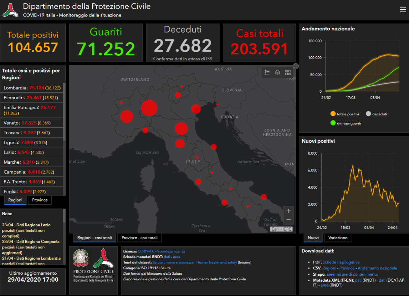
Task: Click the Liguria bubble on the map
Action: (145, 130)
